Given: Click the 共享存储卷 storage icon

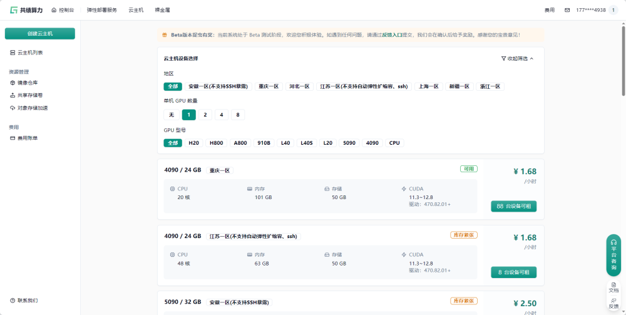Looking at the screenshot, I should (x=13, y=95).
